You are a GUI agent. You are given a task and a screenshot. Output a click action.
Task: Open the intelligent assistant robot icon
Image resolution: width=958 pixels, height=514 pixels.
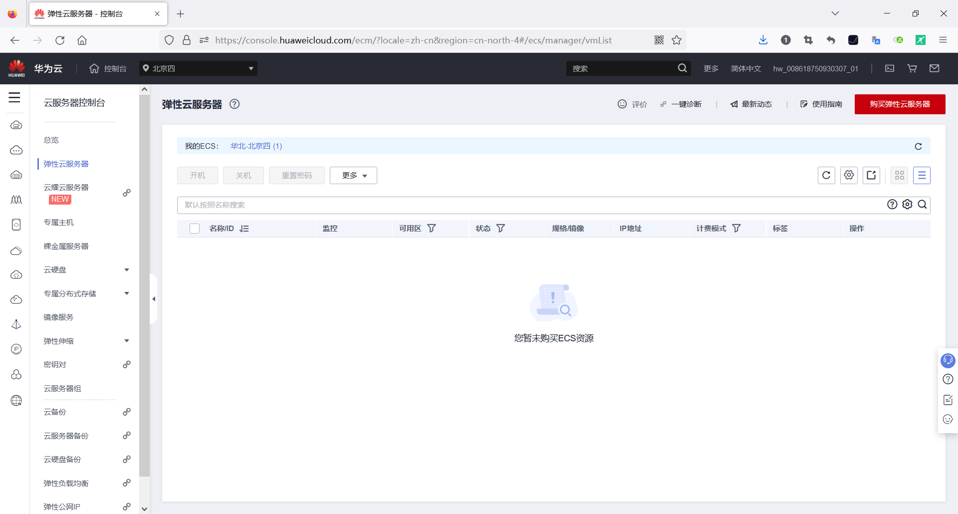coord(948,360)
